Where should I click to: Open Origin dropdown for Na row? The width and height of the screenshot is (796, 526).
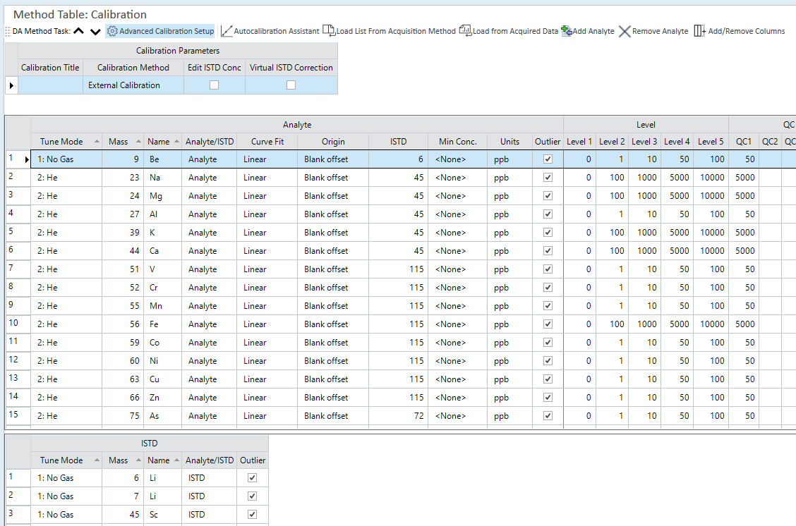(x=333, y=178)
